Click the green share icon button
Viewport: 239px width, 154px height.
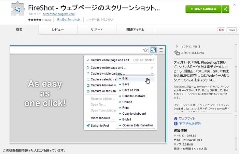click(226, 9)
